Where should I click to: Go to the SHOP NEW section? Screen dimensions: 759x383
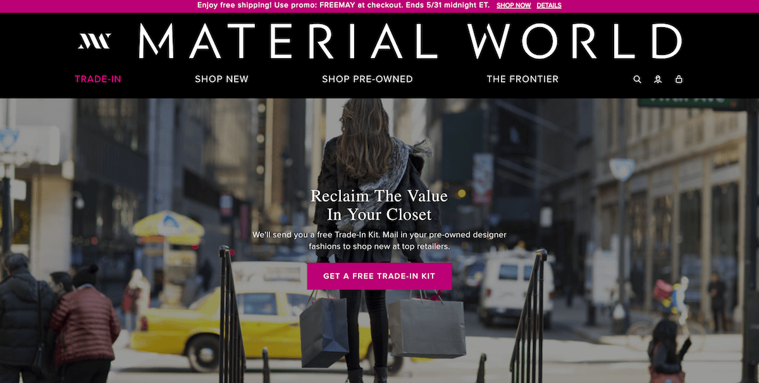coord(221,79)
